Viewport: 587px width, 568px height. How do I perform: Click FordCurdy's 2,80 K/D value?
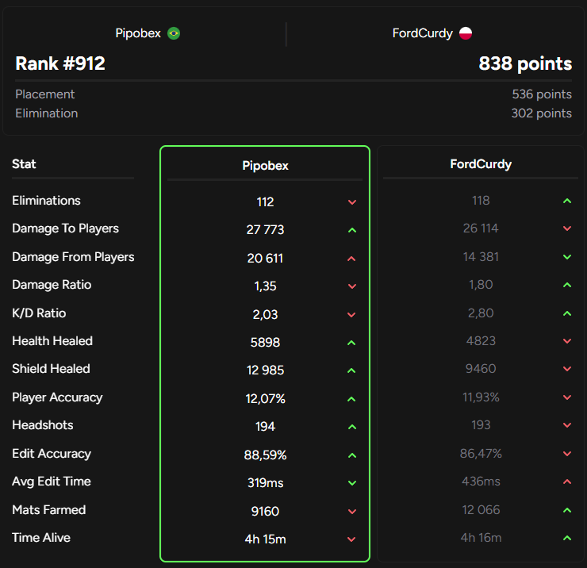click(x=481, y=313)
